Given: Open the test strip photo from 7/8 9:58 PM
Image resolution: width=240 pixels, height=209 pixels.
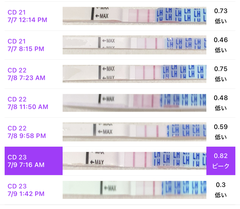Looking at the screenshot, I should tap(134, 132).
